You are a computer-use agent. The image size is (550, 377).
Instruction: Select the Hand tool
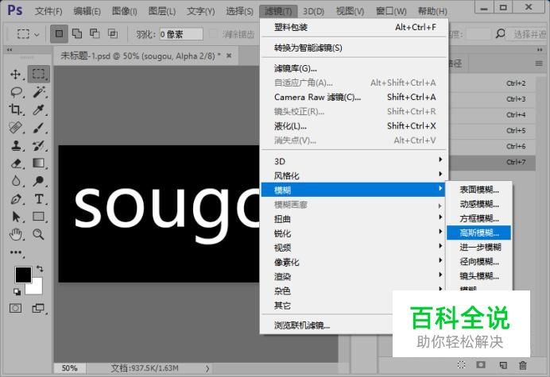[16, 234]
